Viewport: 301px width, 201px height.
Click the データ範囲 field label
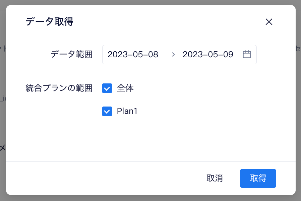click(x=71, y=54)
